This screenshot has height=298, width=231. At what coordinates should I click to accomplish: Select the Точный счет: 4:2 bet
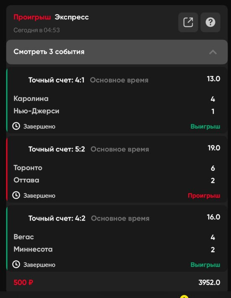(57, 218)
